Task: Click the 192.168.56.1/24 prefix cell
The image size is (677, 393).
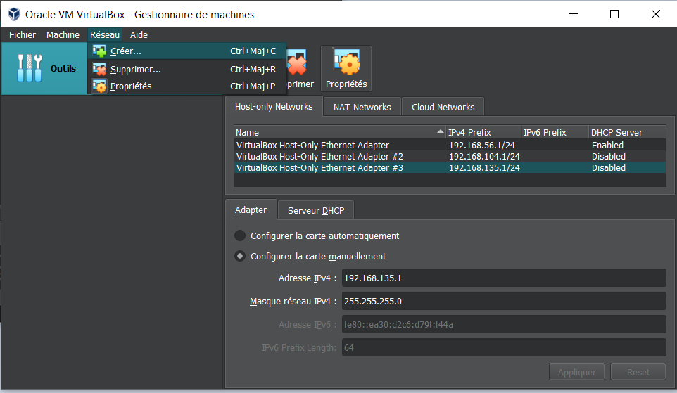Action: pos(482,145)
